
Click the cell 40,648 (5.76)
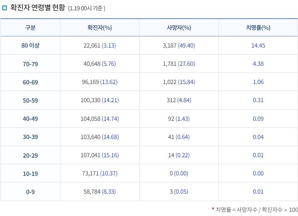(x=100, y=64)
